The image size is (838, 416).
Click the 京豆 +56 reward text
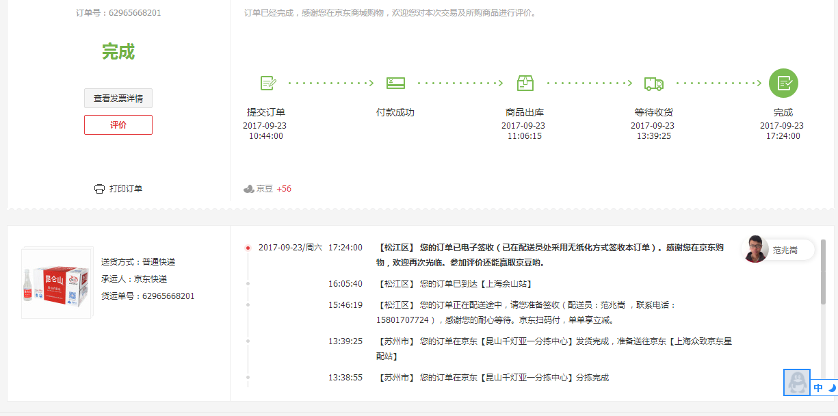(274, 189)
